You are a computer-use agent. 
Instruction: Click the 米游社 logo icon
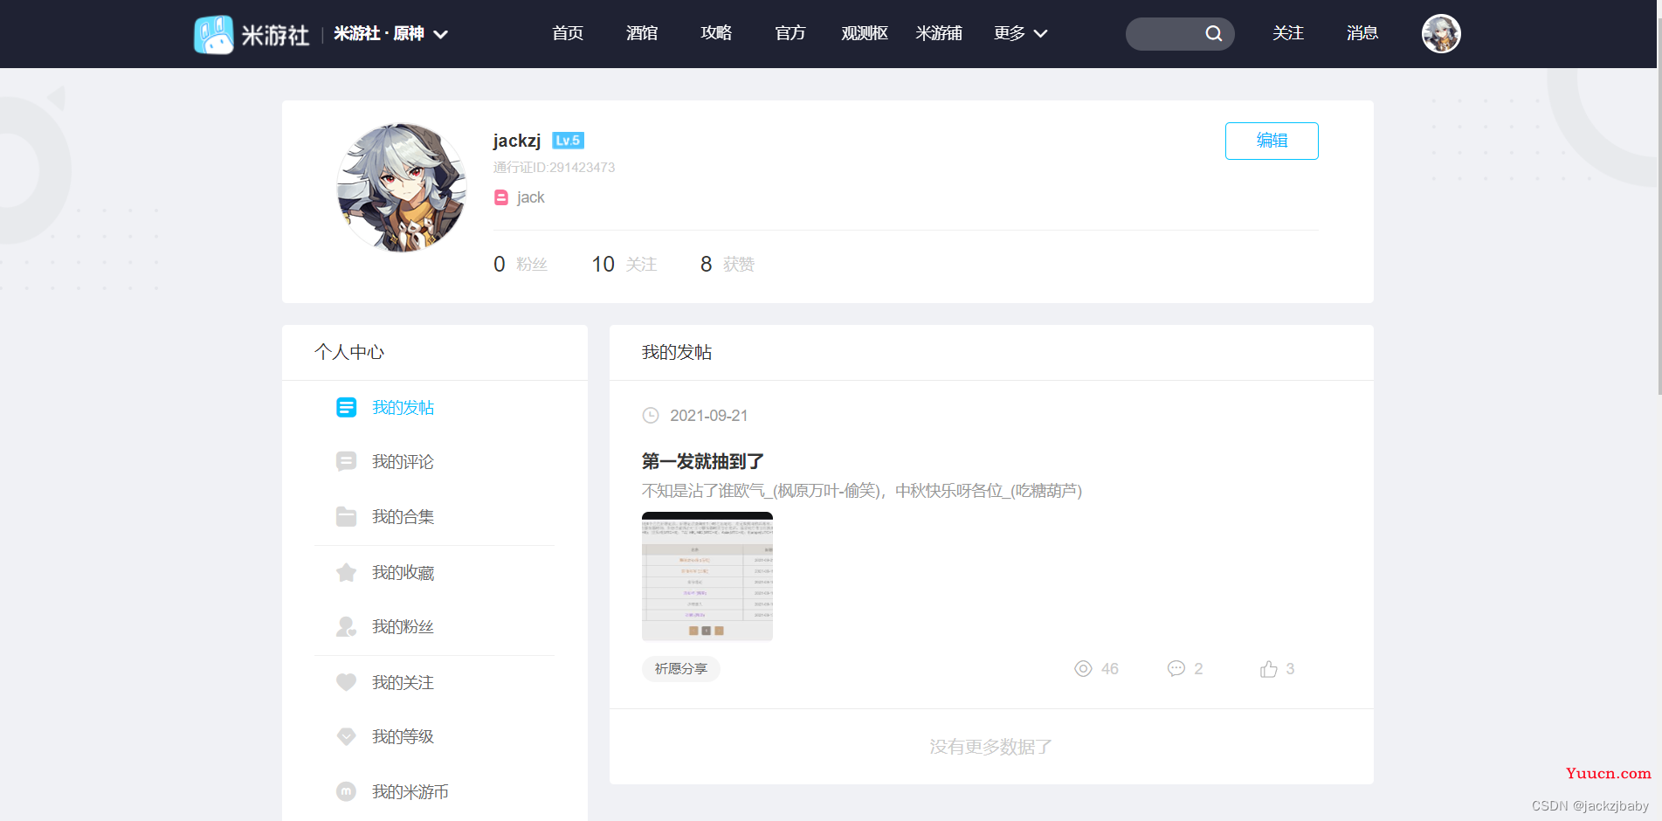pyautogui.click(x=214, y=34)
